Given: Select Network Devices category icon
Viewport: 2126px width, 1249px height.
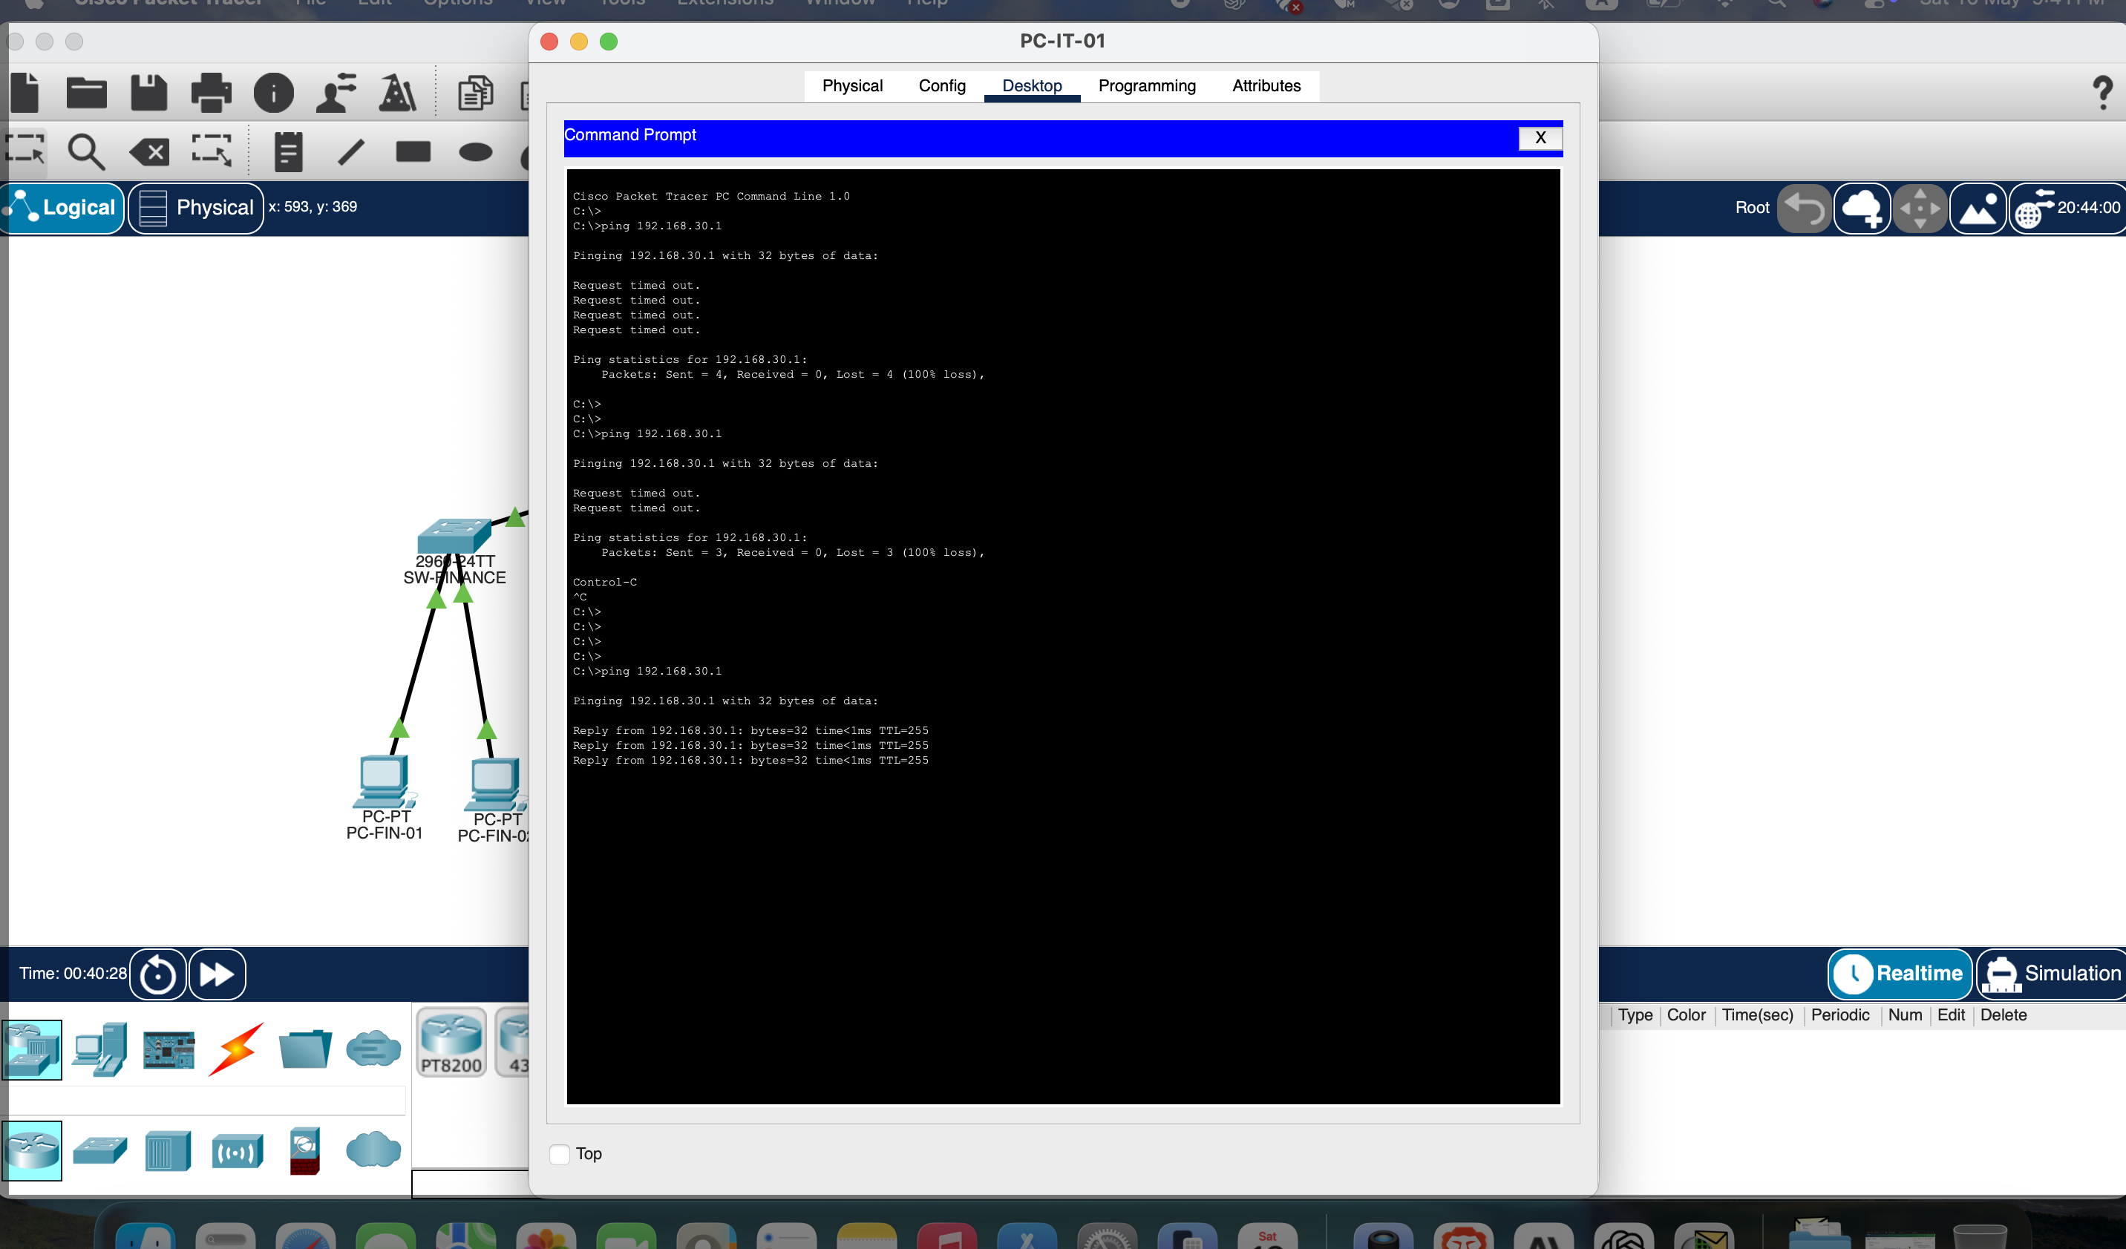Looking at the screenshot, I should (32, 1050).
